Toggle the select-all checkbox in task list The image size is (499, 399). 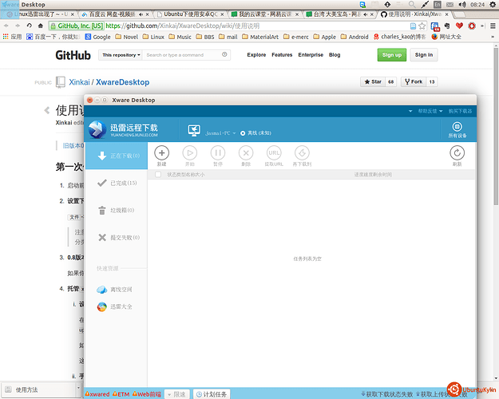(158, 175)
